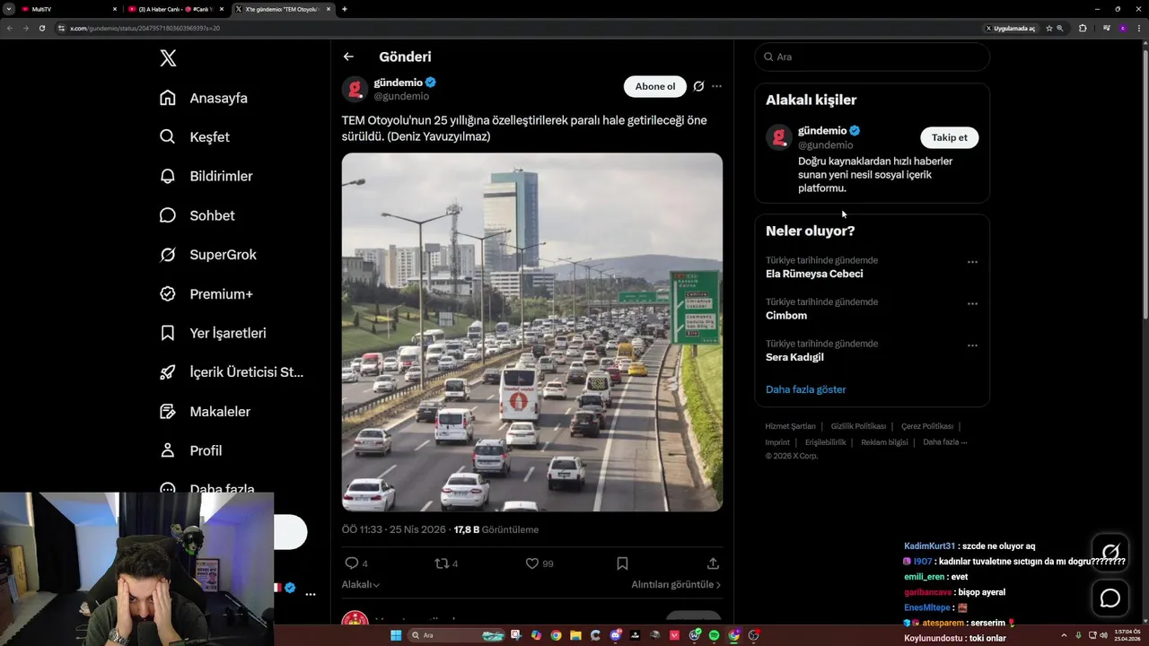The width and height of the screenshot is (1149, 646).
Task: Open browser extensions puzzle icon
Action: [1083, 28]
